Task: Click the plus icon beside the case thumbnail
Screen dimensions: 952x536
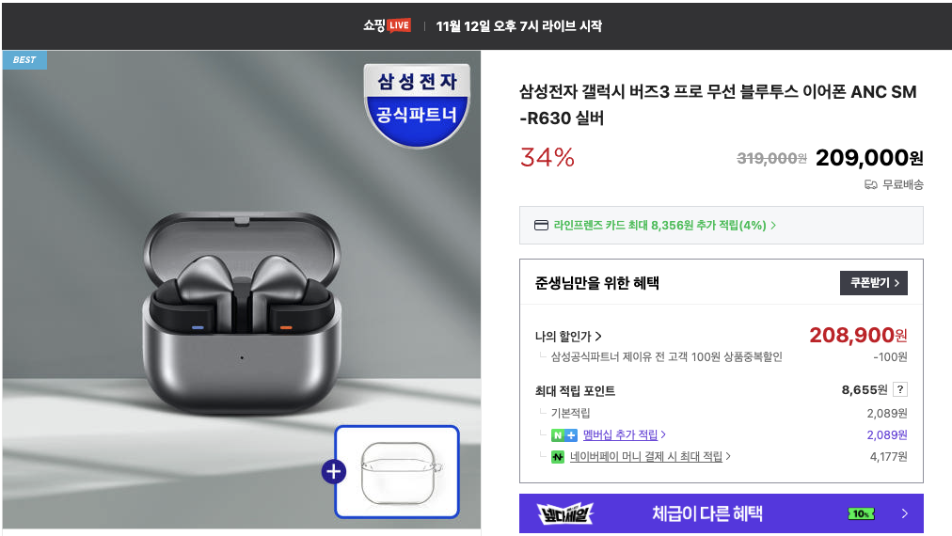Action: tap(333, 472)
